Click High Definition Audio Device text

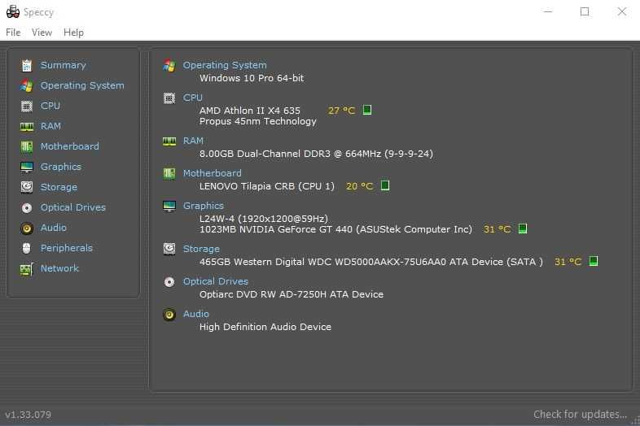[x=265, y=327]
